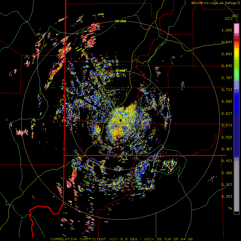Click the 0.573 scale value
This screenshot has width=241, height=241.
pos(227,125)
